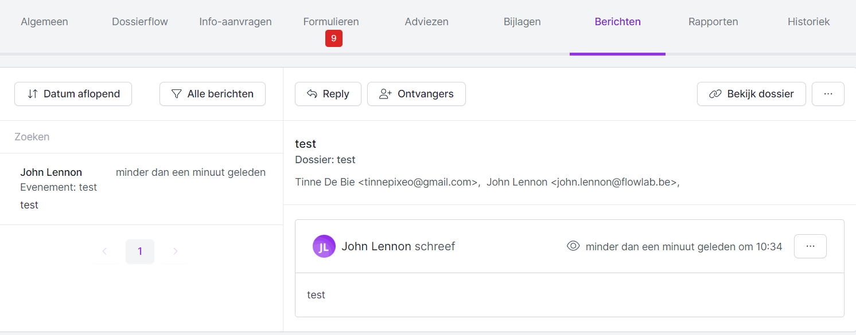Open the Historiek tab

point(808,22)
